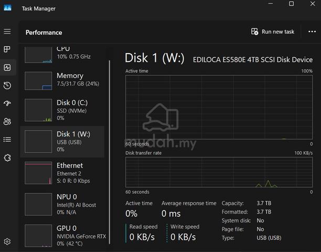Click the NVIDIA GeForce RTX label

81,236
